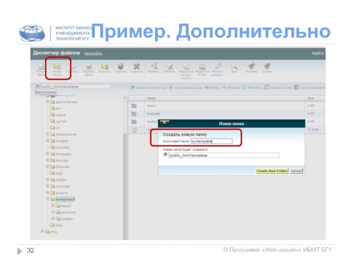This screenshot has height=264, width=352.
Task: Click the dialog destination path field /public_html/templates
Action: pos(224,155)
